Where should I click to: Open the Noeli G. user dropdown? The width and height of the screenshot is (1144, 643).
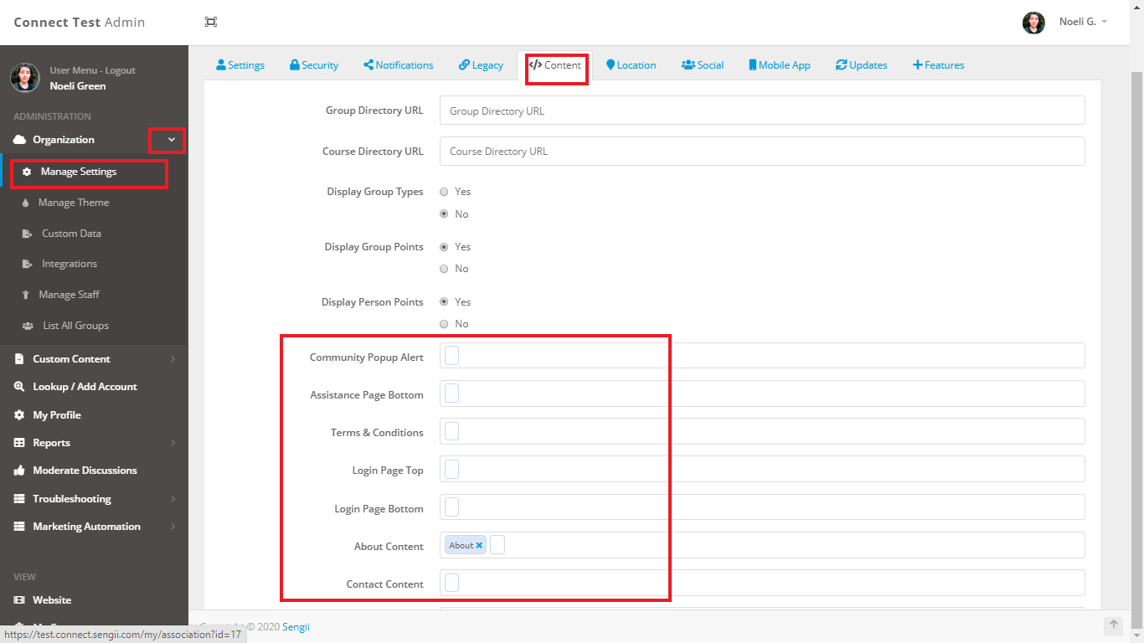tap(1083, 22)
